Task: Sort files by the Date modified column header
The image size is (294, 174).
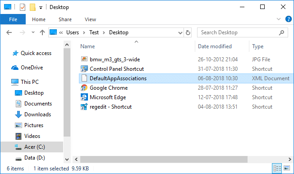Action: [x=215, y=46]
